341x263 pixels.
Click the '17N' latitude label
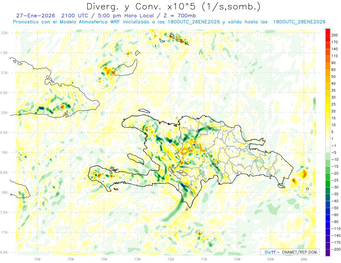(4, 232)
